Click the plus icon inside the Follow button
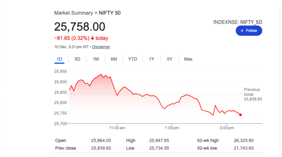This screenshot has width=282, height=157. pyautogui.click(x=242, y=31)
